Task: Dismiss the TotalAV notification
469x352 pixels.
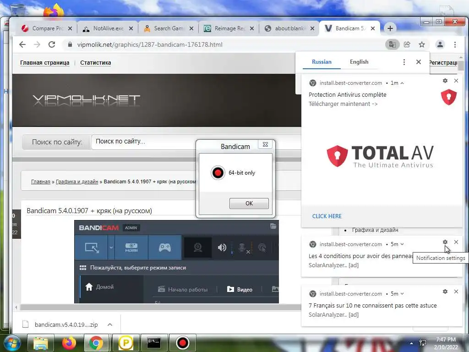Action: click(x=456, y=81)
